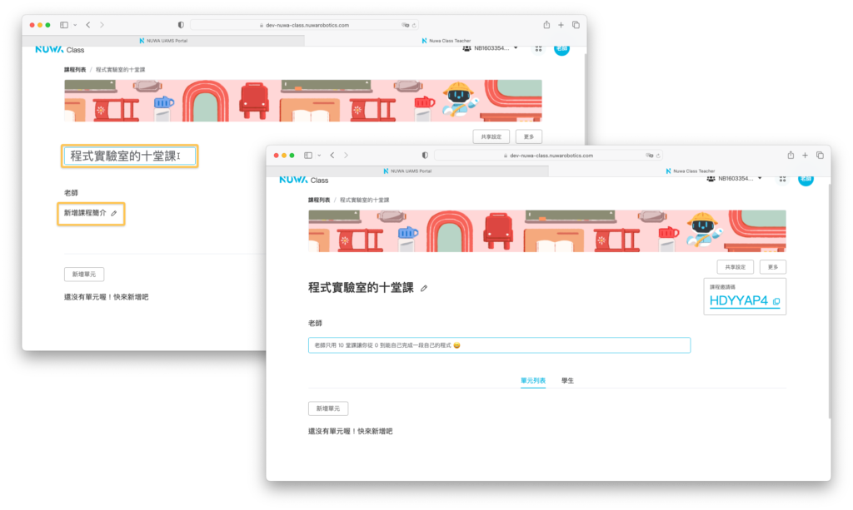Click privacy shield icon in back window
This screenshot has height=510, width=853.
(x=181, y=25)
